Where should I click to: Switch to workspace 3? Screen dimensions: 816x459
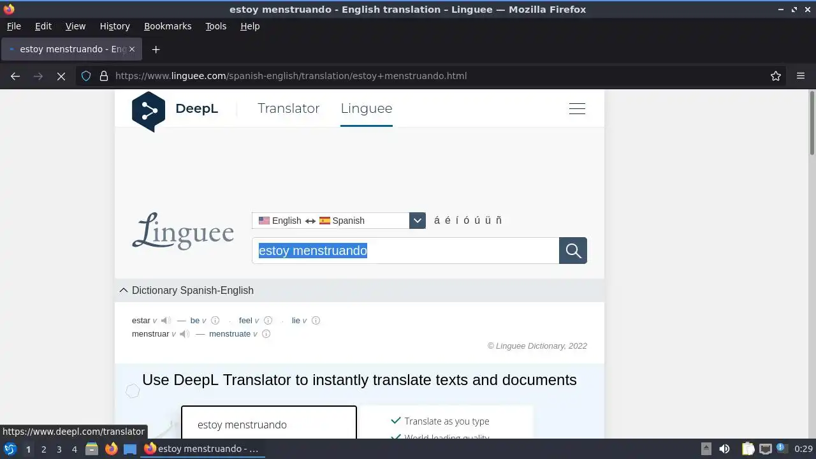(x=59, y=449)
